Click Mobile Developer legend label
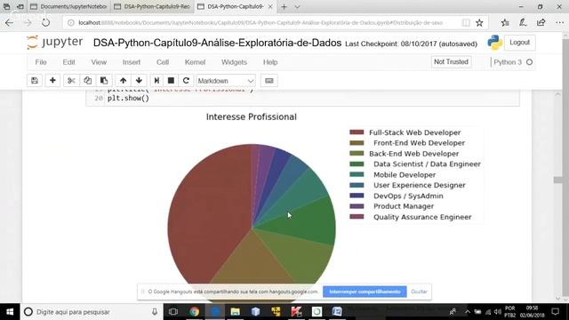569x320 pixels. (x=405, y=175)
